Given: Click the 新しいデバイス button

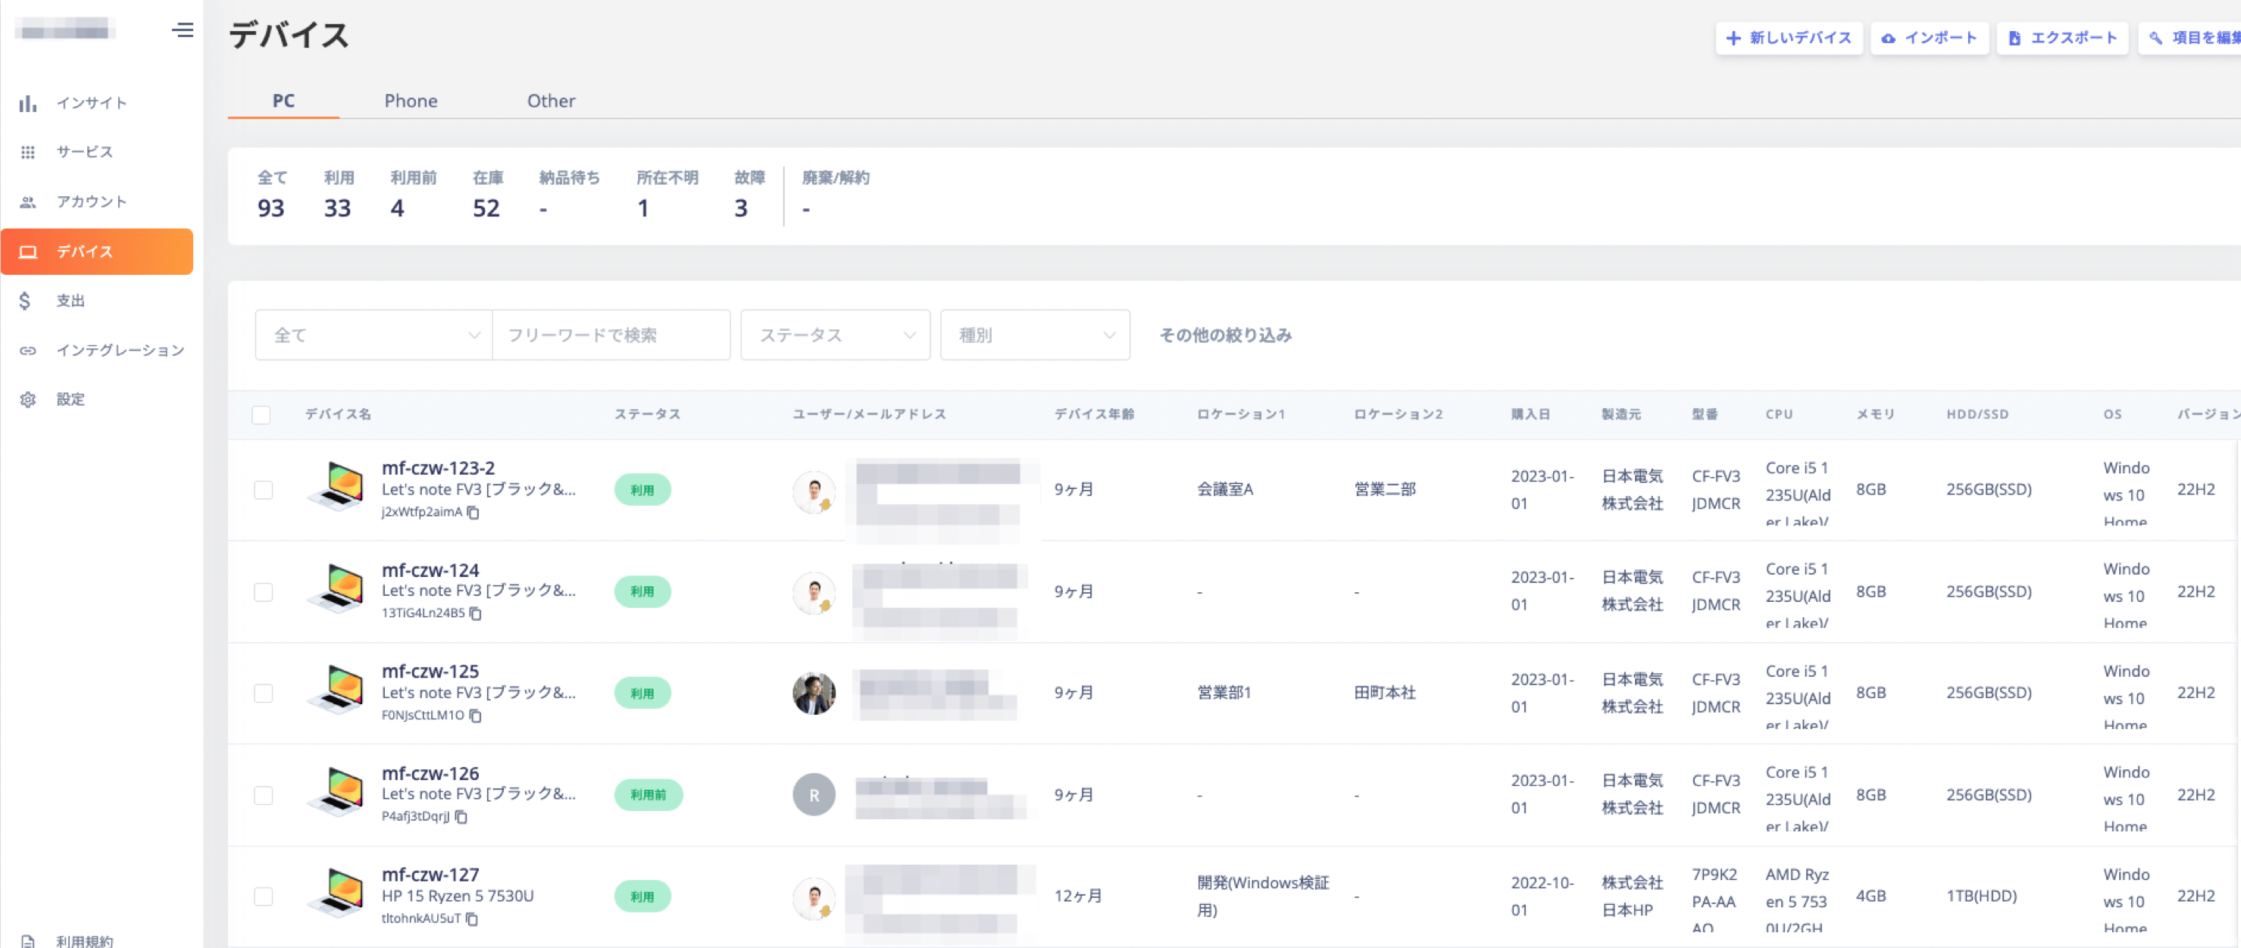Looking at the screenshot, I should point(1789,39).
